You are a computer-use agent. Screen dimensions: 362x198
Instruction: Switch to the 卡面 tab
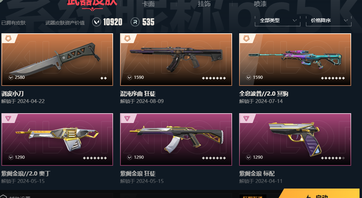click(x=148, y=4)
